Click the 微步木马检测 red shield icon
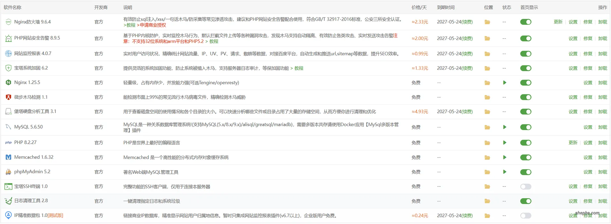This screenshot has width=611, height=224. pos(8,97)
